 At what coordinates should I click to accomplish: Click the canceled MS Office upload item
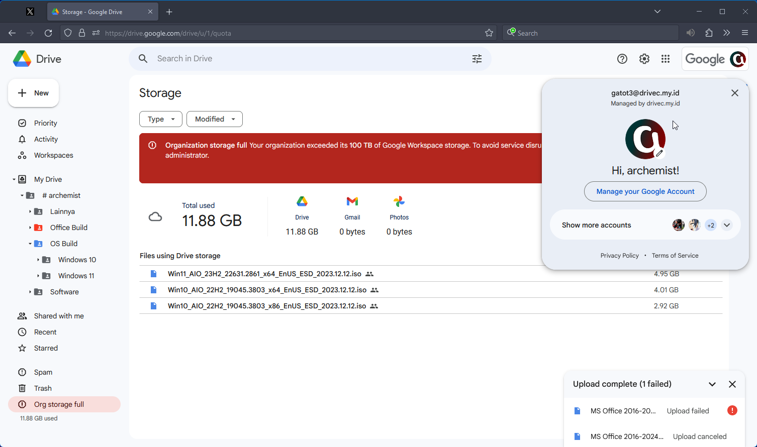coord(654,436)
